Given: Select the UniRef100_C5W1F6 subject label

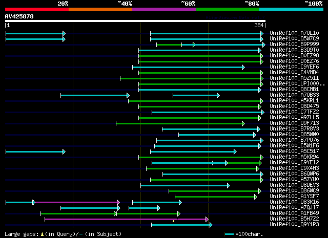Looking at the screenshot, I should [x=294, y=146].
